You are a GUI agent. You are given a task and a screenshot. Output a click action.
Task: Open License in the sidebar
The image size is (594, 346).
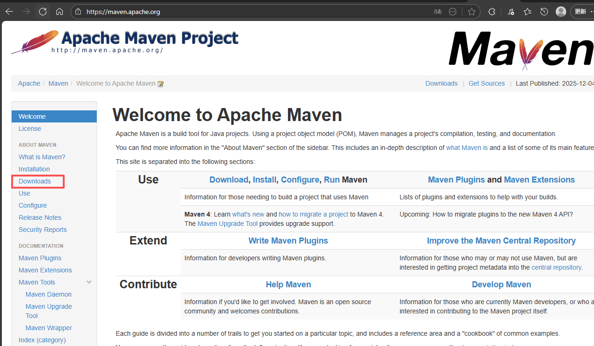pyautogui.click(x=30, y=129)
